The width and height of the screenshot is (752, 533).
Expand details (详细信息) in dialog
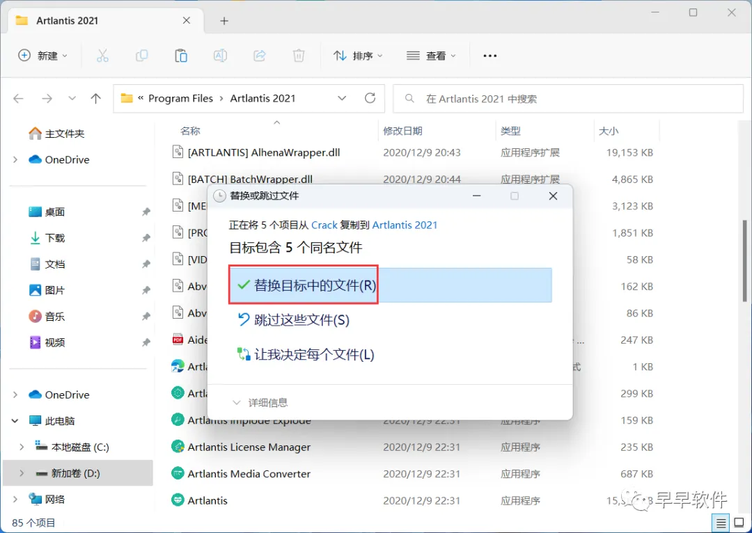pos(260,403)
